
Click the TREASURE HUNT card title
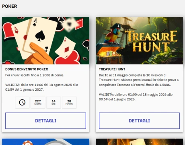(x=112, y=69)
